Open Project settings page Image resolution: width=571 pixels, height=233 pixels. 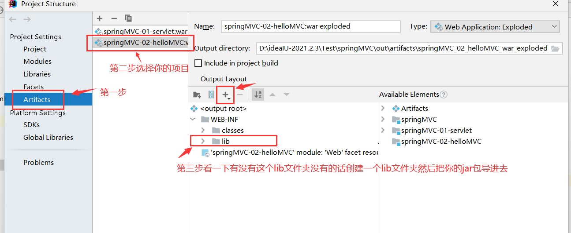(35, 49)
